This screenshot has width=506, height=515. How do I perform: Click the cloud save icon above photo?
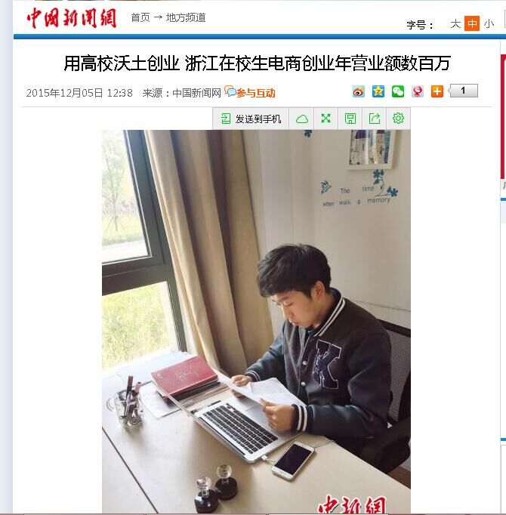pos(301,119)
